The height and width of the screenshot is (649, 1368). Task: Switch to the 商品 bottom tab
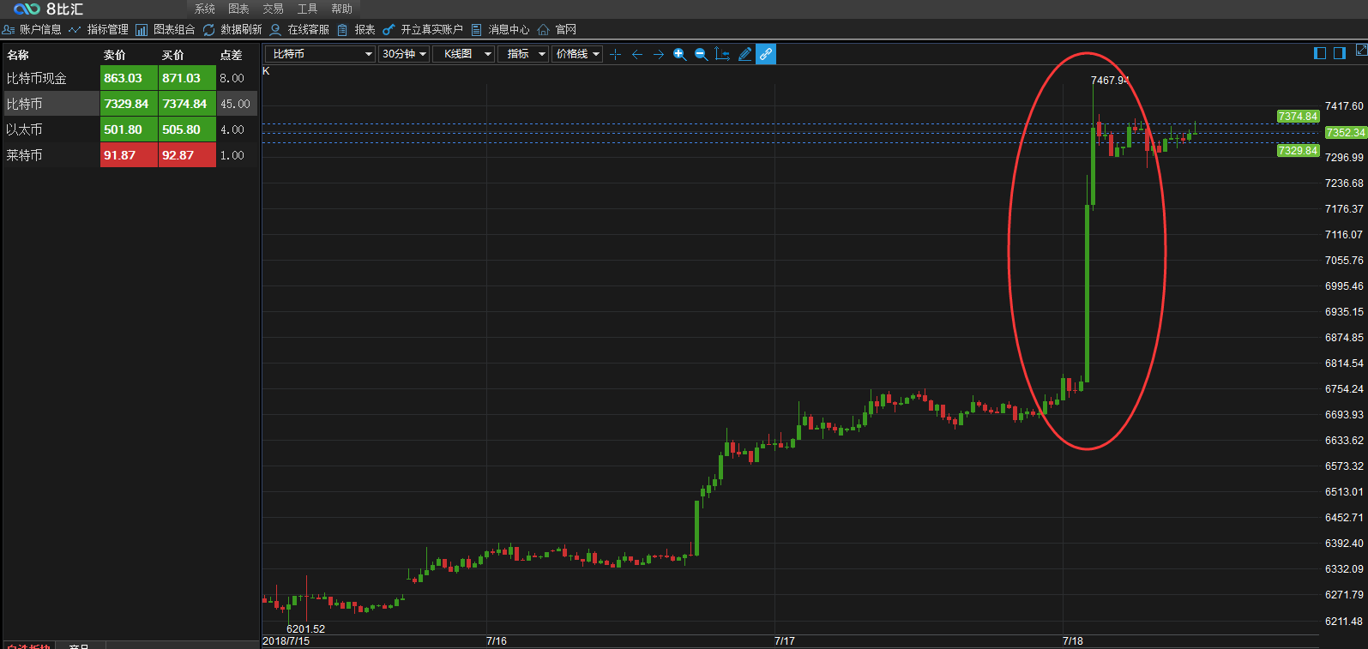coord(80,646)
